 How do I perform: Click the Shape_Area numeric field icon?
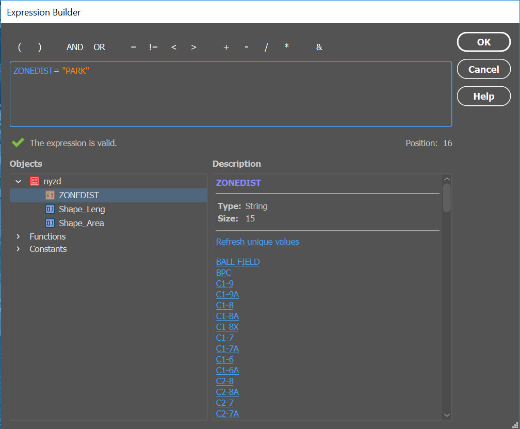[x=50, y=224]
